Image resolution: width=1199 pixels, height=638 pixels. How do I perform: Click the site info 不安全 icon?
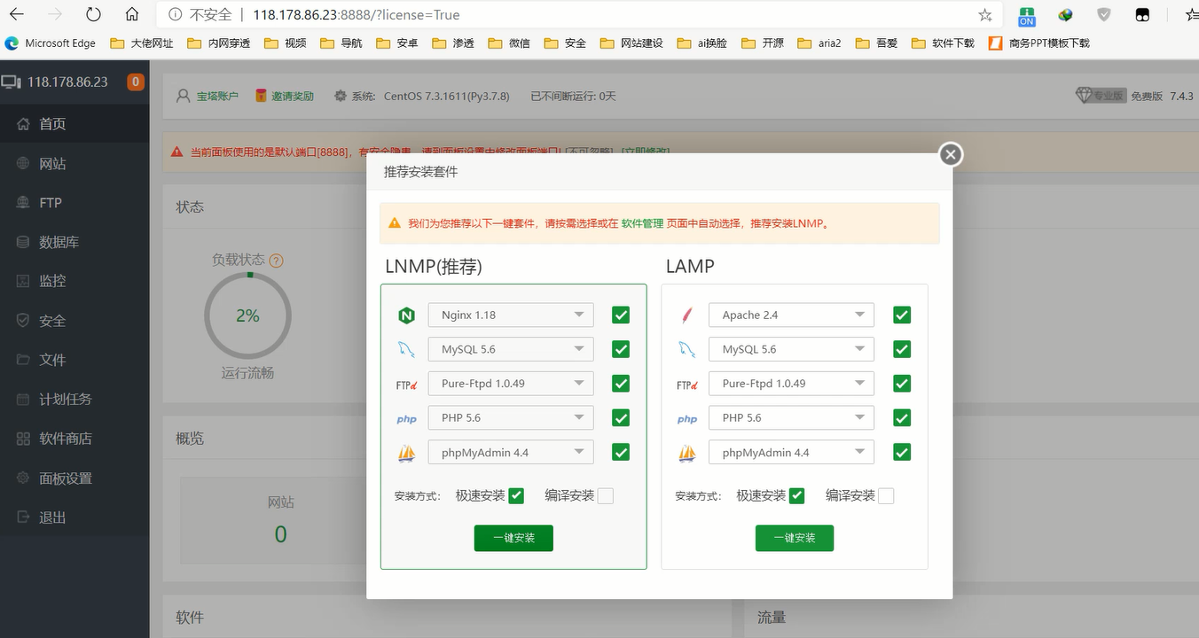[175, 15]
